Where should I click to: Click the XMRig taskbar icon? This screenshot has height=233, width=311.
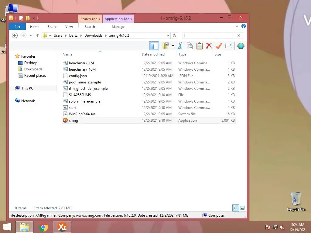[62, 227]
